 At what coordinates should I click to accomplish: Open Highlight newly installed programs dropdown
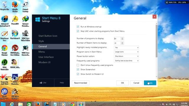(x=126, y=48)
